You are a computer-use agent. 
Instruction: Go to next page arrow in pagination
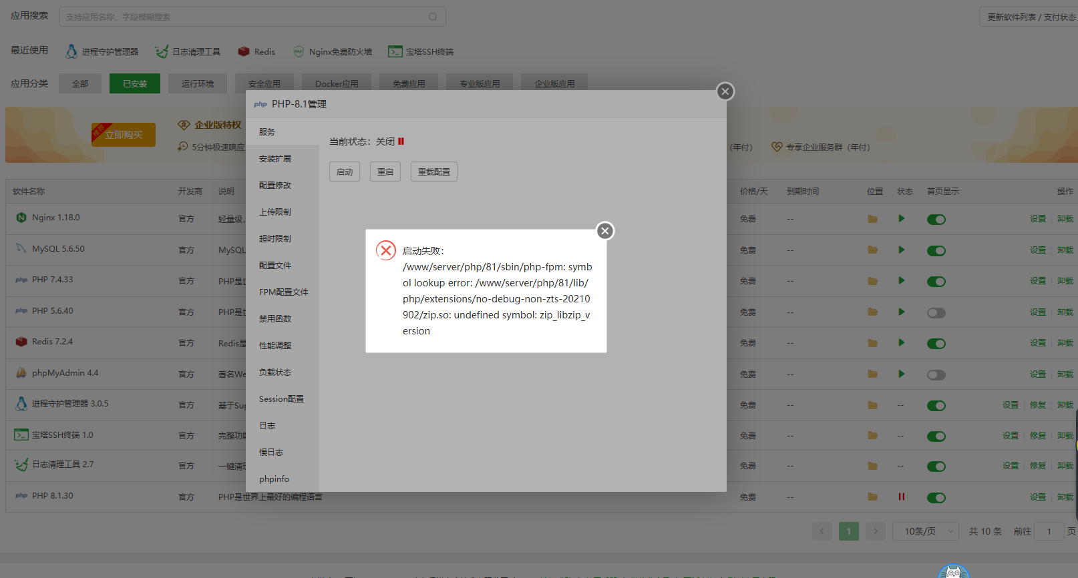point(876,531)
